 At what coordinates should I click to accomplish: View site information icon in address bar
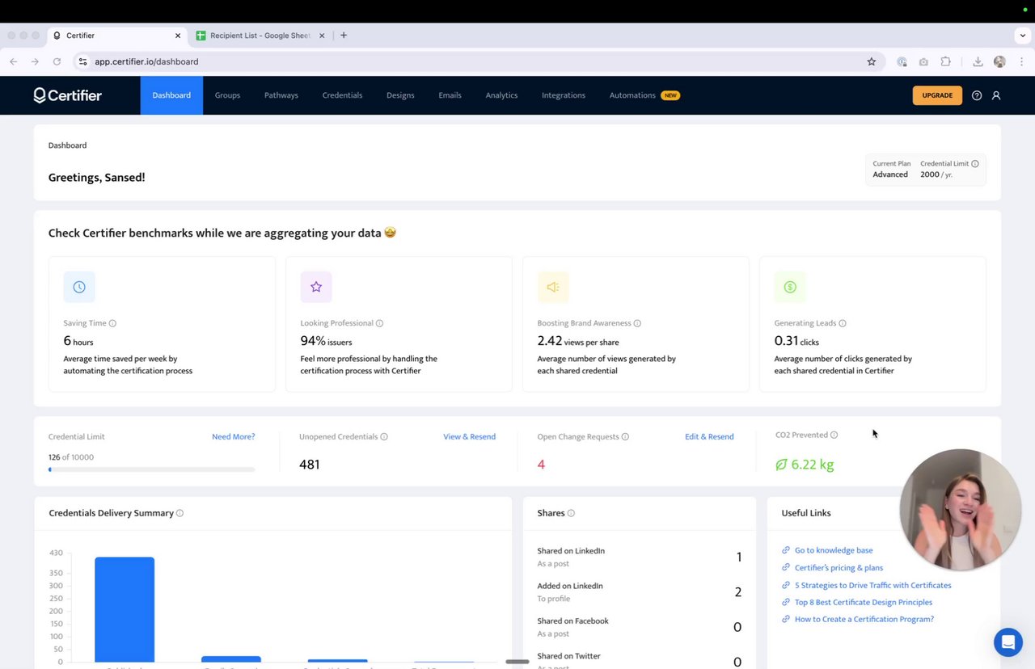[82, 61]
